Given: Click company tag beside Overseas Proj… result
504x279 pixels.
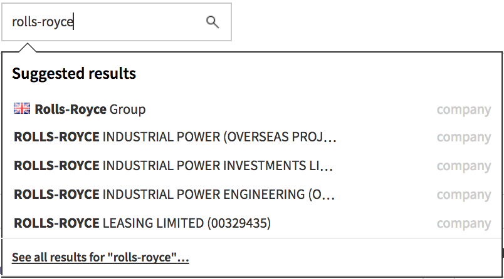Looking at the screenshot, I should [x=464, y=138].
